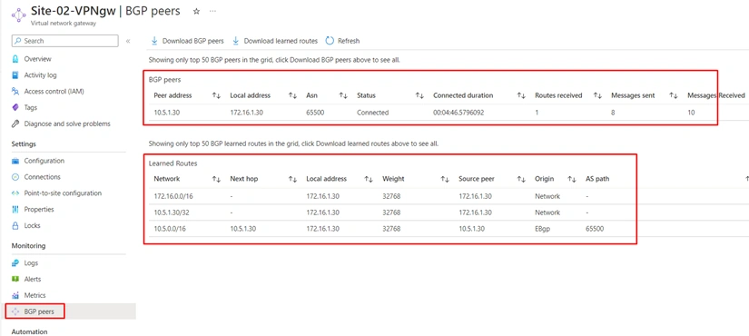Sort Learned Routes by Weight arrows

point(445,179)
